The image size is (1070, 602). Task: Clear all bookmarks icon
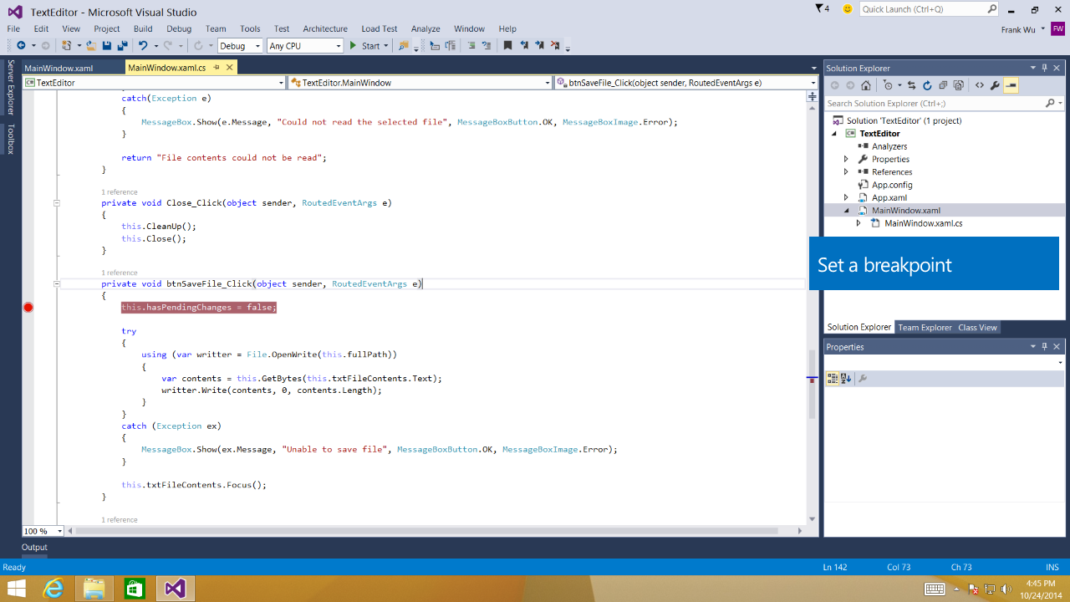[555, 46]
